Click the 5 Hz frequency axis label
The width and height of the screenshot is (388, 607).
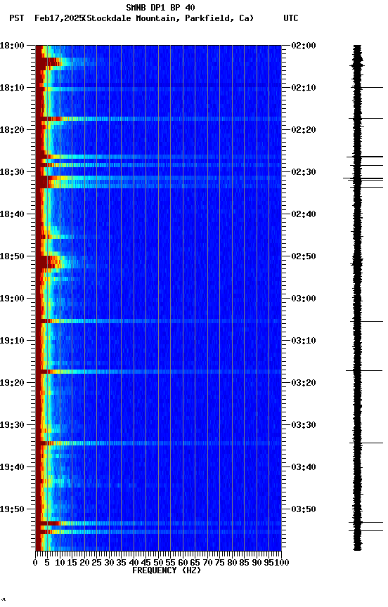click(x=47, y=563)
